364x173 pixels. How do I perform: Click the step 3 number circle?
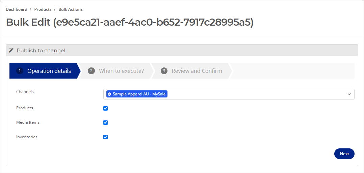[x=164, y=71]
